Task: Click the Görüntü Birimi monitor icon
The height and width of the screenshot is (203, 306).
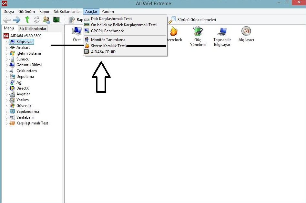Action: (x=12, y=65)
